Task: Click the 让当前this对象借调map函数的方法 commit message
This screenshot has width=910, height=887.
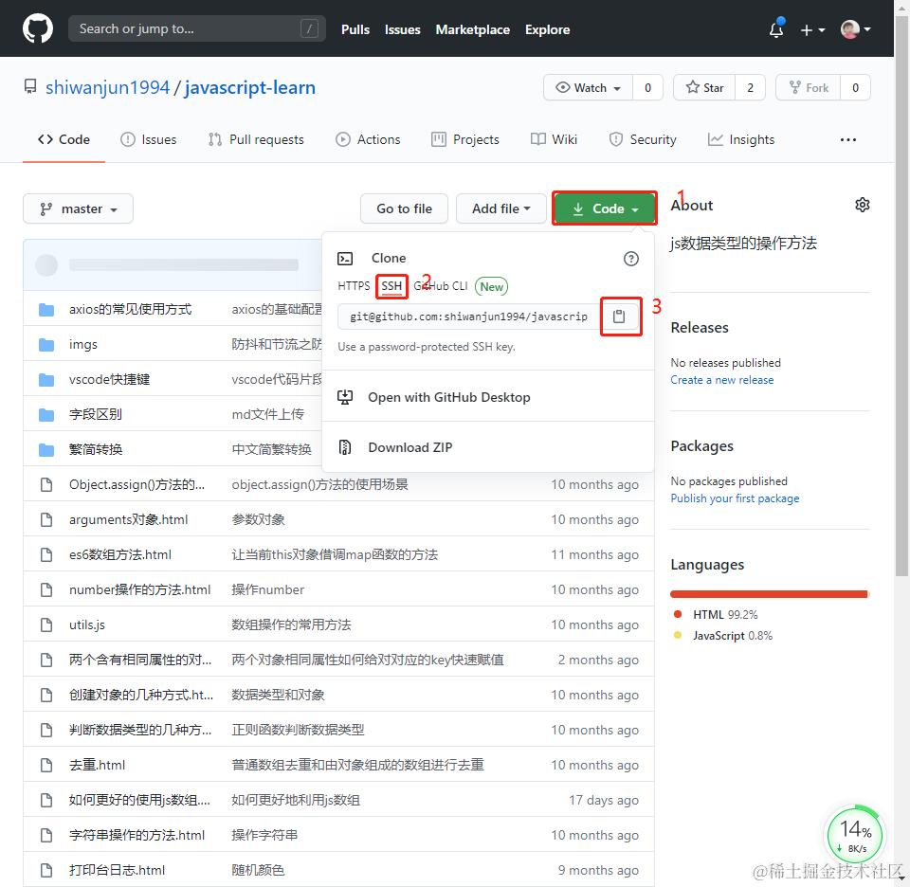Action: 335,555
